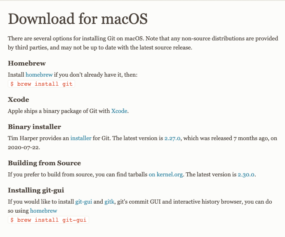Click the Homebrew section heading
This screenshot has height=237, width=285.
coord(27,63)
